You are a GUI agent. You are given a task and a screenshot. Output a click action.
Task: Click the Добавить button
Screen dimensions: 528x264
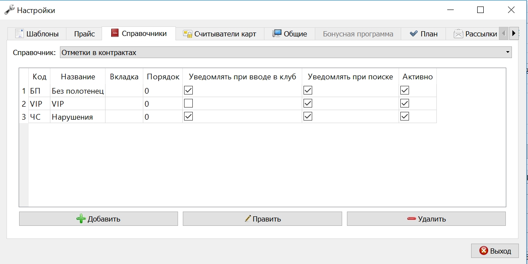point(99,219)
